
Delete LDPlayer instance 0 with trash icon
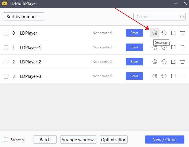[183, 33]
